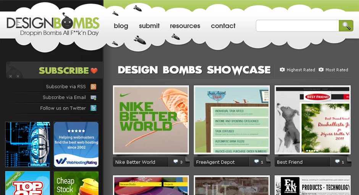Click the email envelope icon

tap(93, 97)
